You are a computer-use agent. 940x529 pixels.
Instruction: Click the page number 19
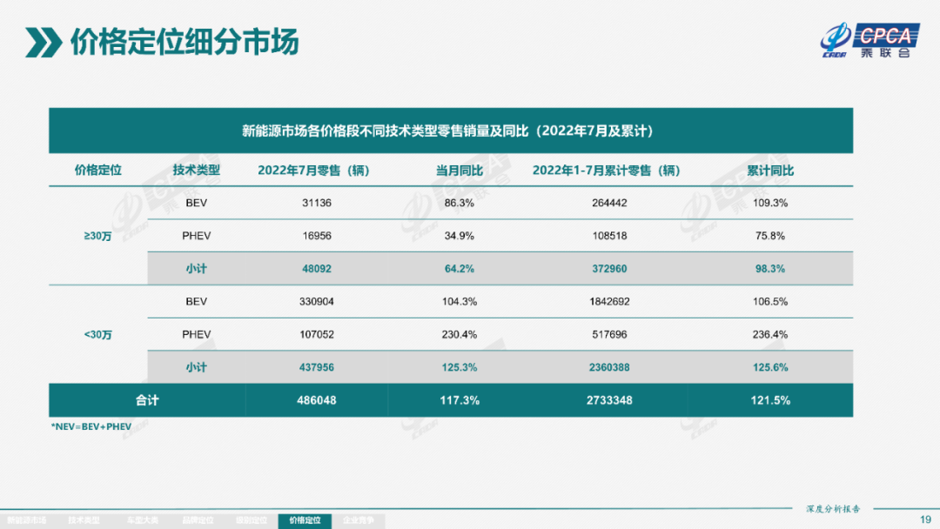coord(924,519)
